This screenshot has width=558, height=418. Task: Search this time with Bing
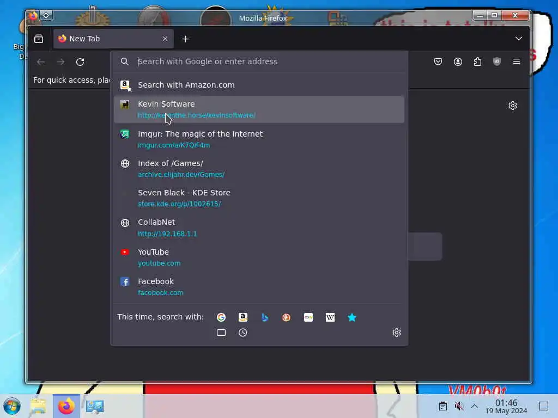coord(265,317)
